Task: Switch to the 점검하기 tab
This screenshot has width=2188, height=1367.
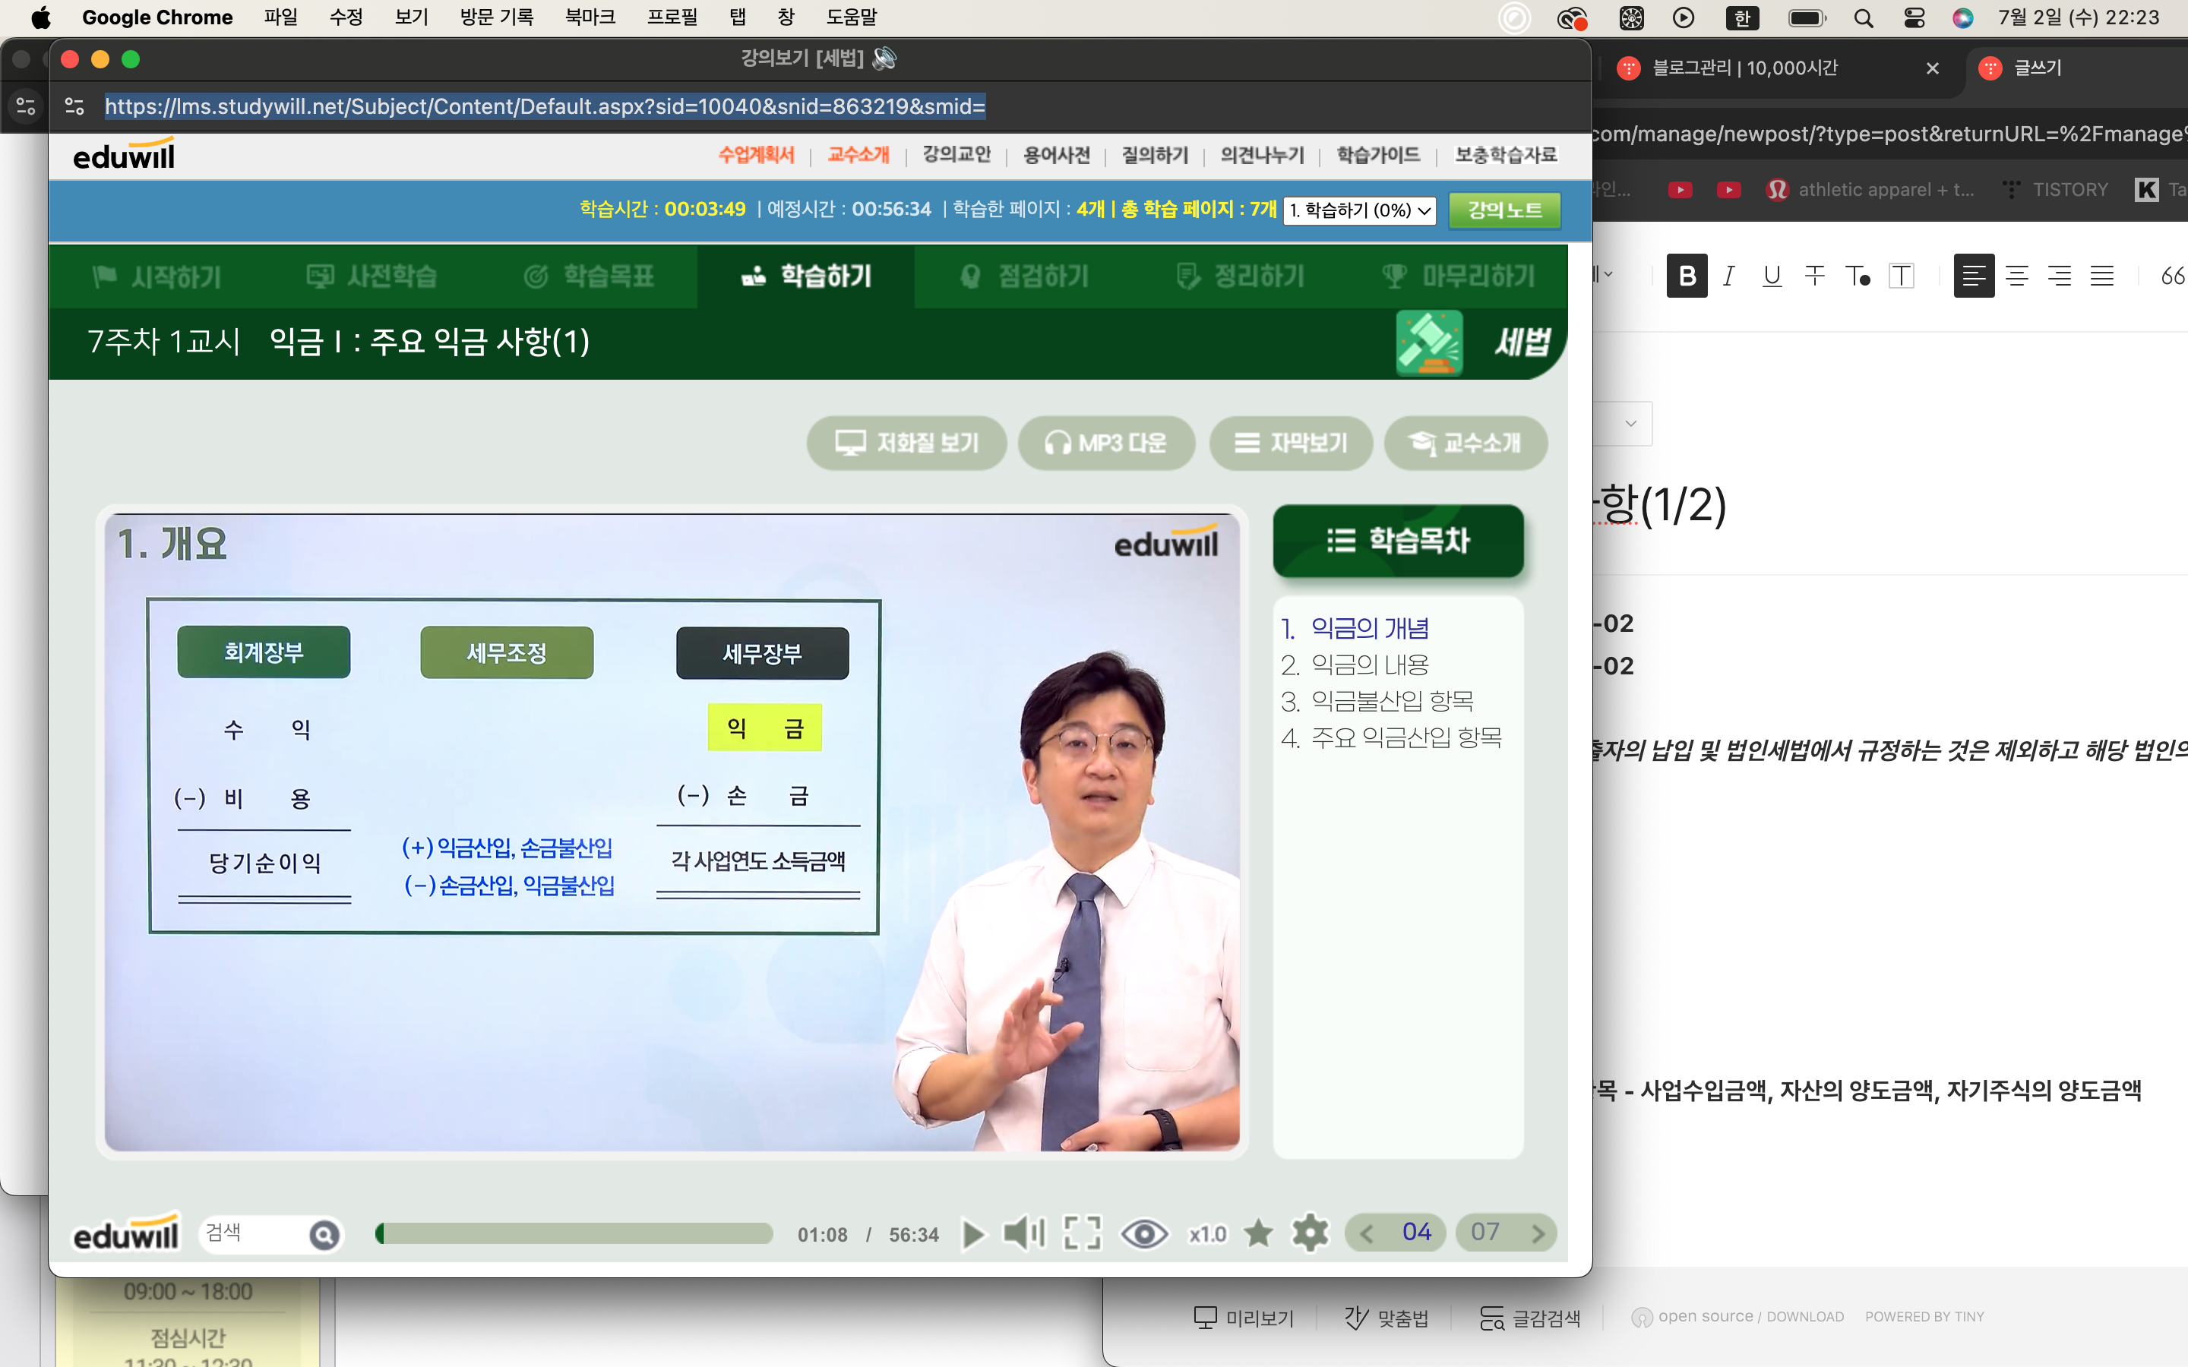Action: [x=1023, y=276]
